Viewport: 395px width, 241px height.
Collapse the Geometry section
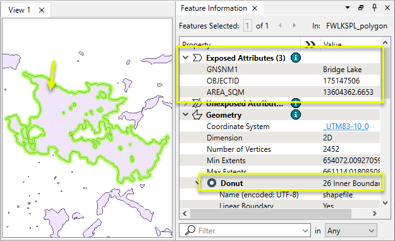coord(186,114)
